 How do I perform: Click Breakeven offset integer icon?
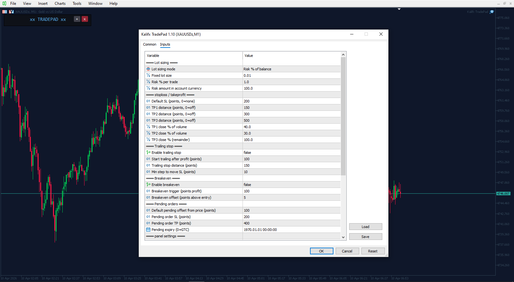pos(148,198)
